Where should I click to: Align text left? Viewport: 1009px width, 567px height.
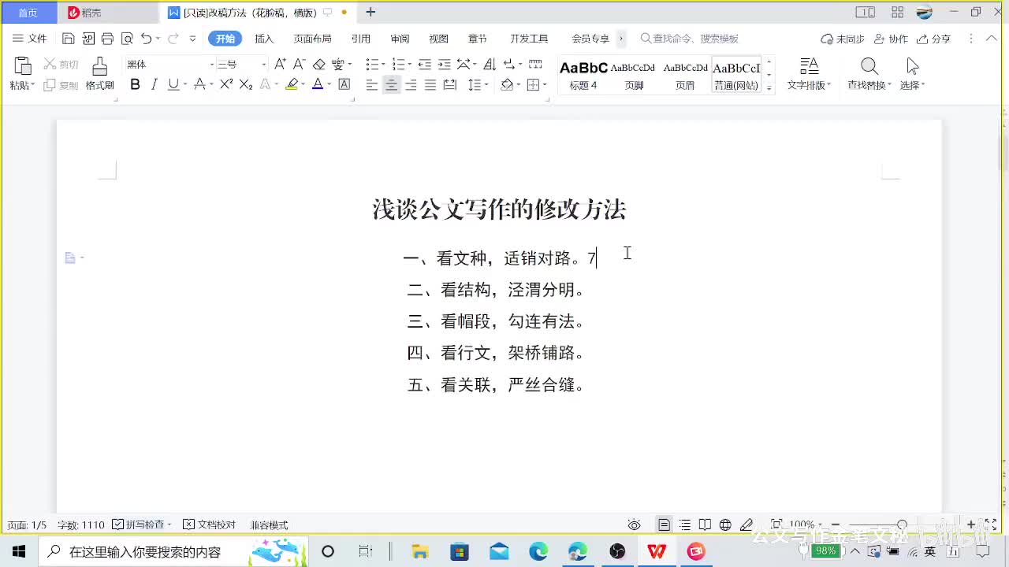pyautogui.click(x=372, y=84)
